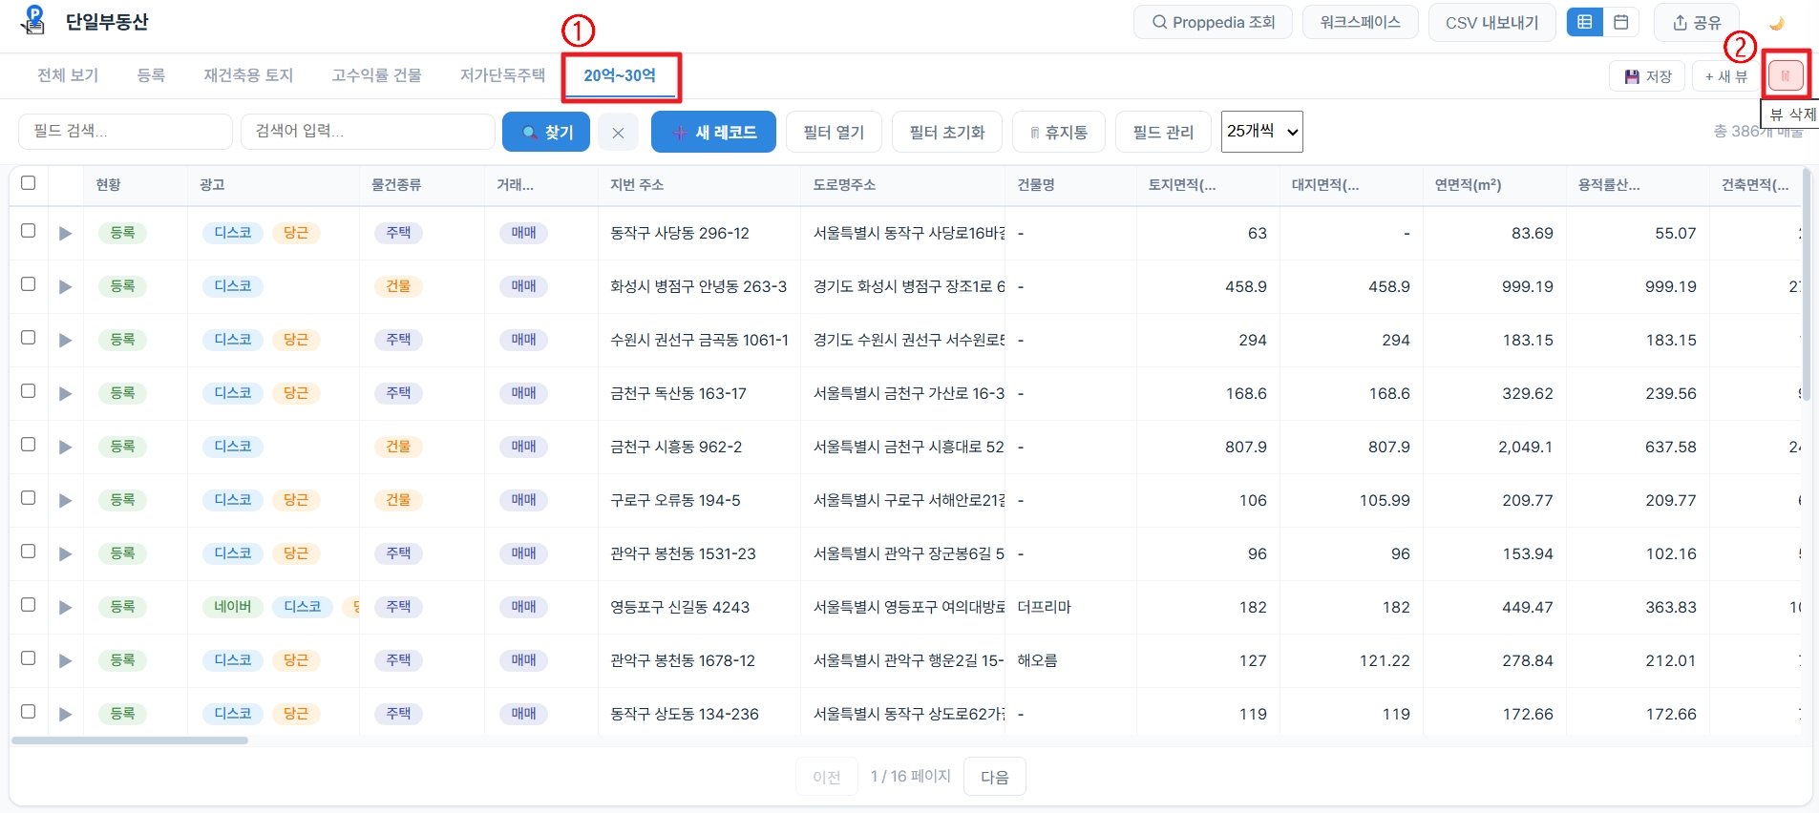The height and width of the screenshot is (813, 1819).
Task: Open the 저가단독주택 view tab
Action: point(502,75)
